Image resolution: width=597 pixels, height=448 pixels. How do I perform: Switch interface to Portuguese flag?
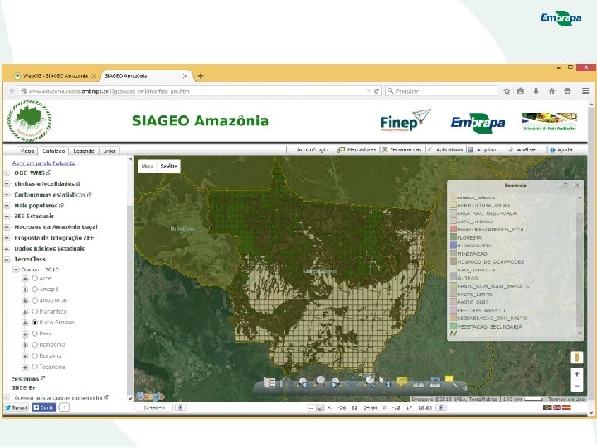click(547, 407)
